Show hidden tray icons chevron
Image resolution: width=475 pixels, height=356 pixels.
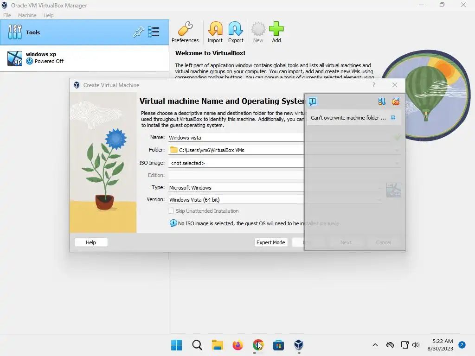pyautogui.click(x=375, y=345)
